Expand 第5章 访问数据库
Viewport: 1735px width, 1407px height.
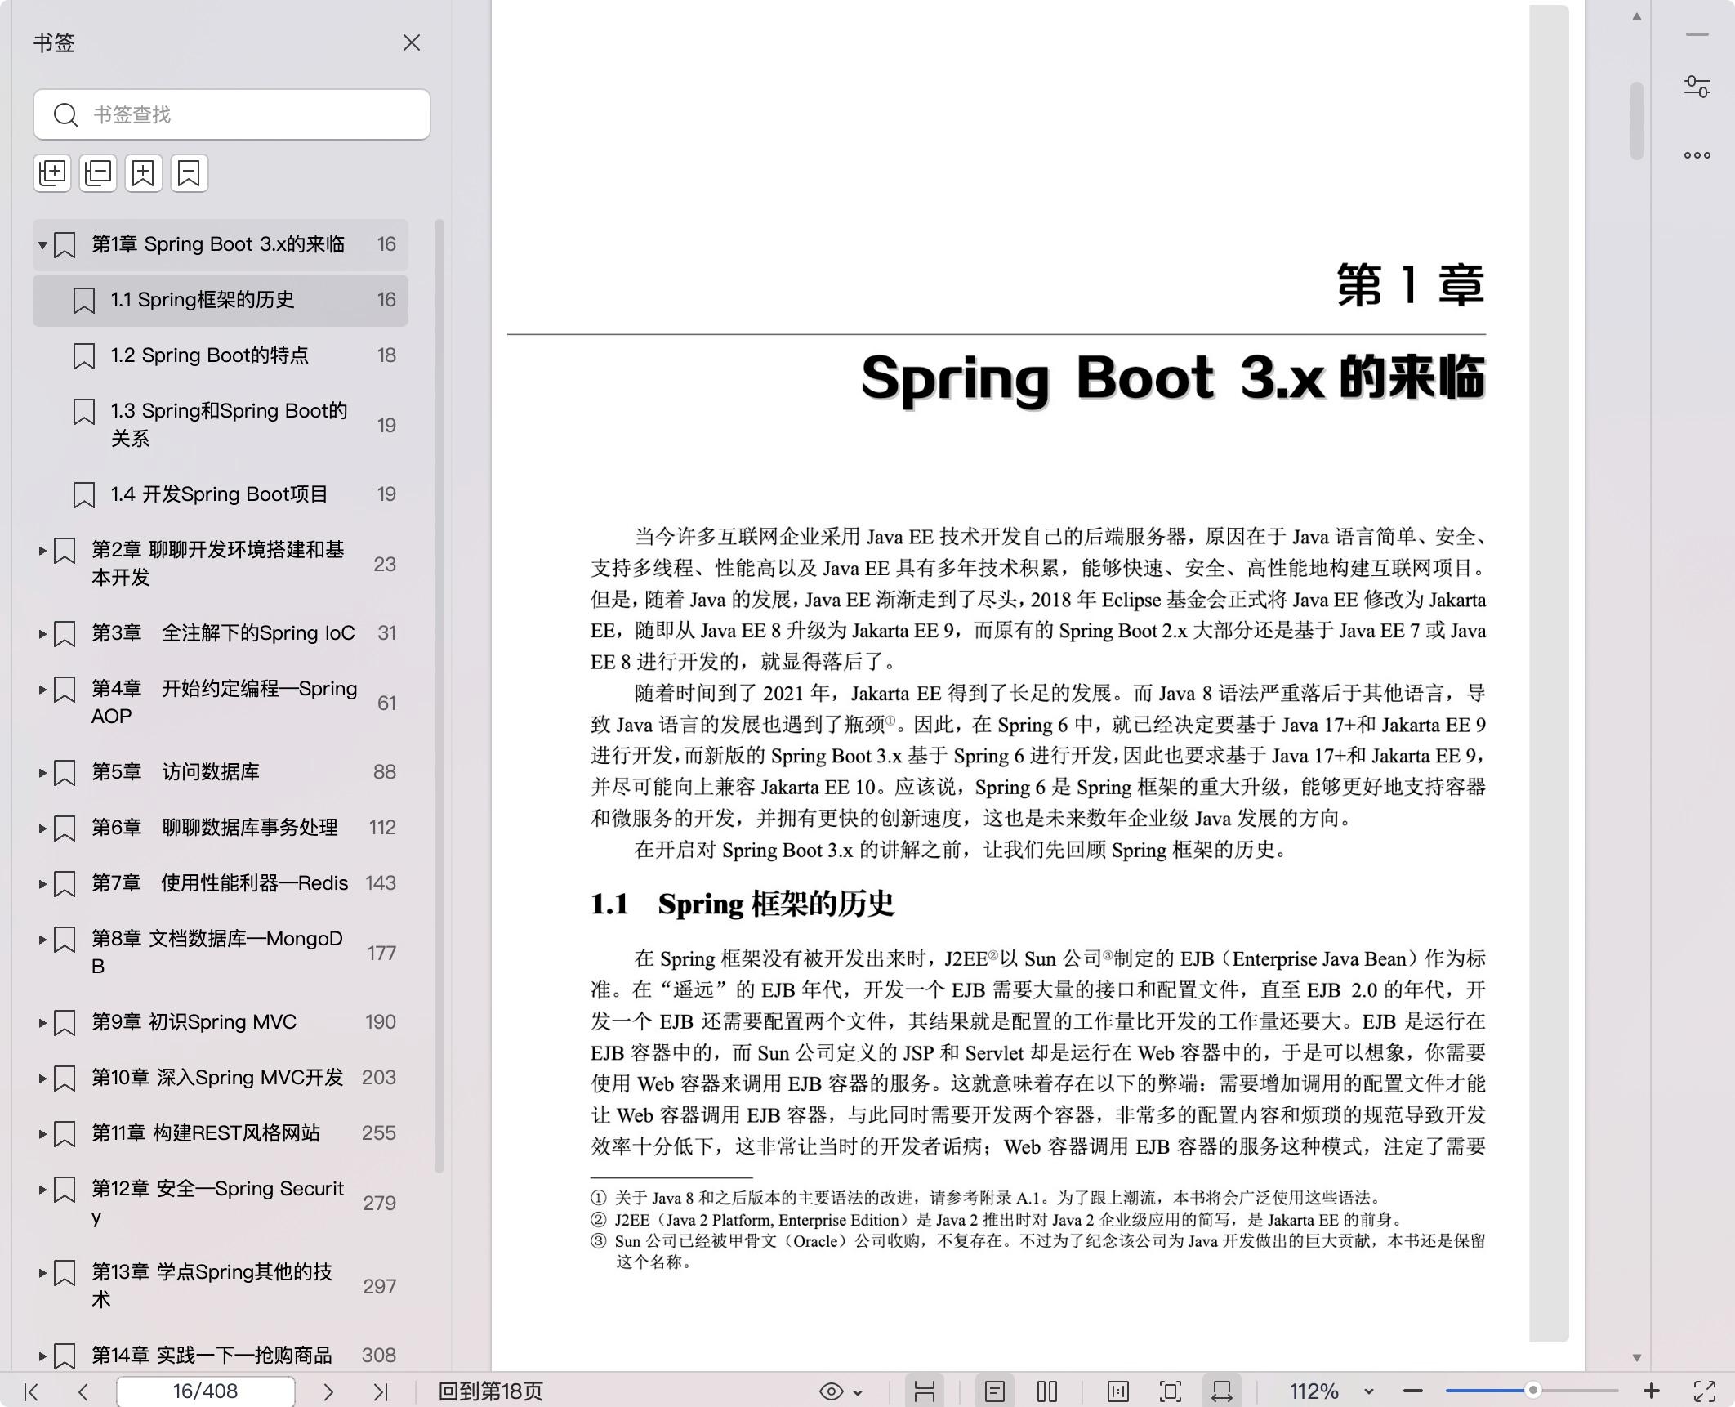42,772
